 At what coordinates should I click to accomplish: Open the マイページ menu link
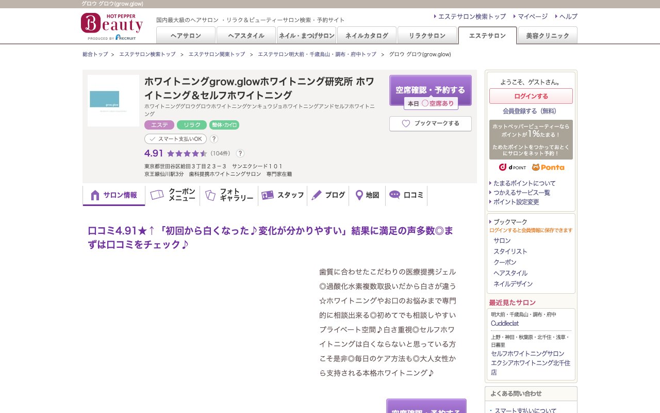[x=531, y=16]
